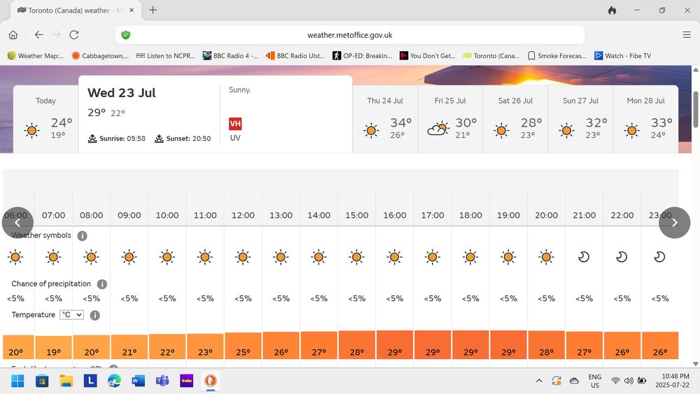700x394 pixels.
Task: Open OneDrive cloud tray icon
Action: [x=574, y=381]
